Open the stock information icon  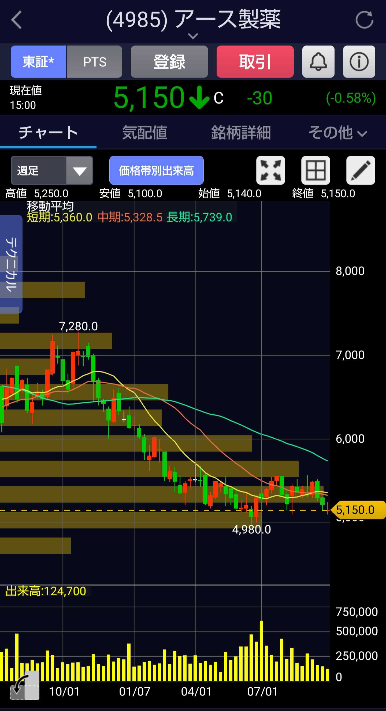point(359,61)
